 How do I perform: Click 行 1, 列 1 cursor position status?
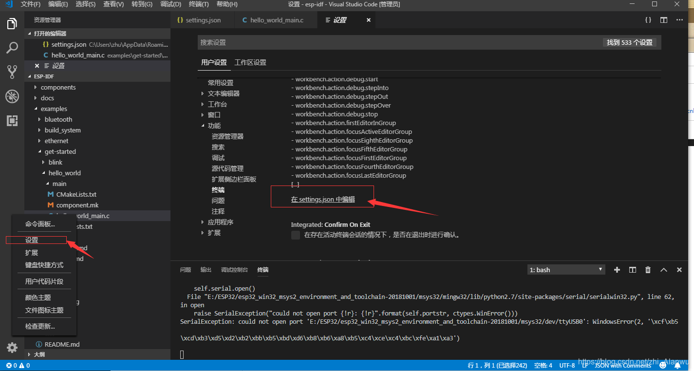pos(498,366)
